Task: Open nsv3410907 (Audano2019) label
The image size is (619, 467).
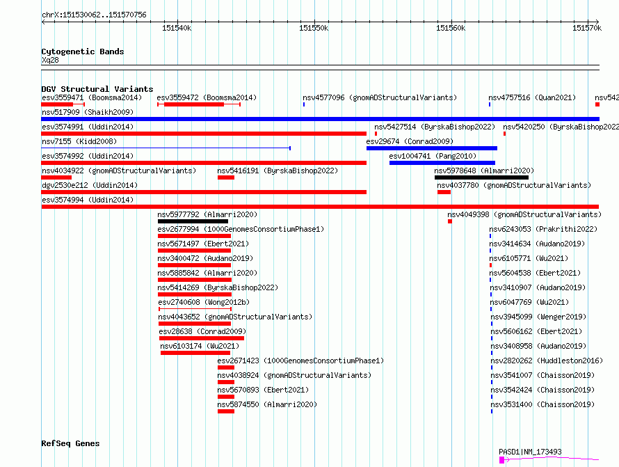Action: 538,287
